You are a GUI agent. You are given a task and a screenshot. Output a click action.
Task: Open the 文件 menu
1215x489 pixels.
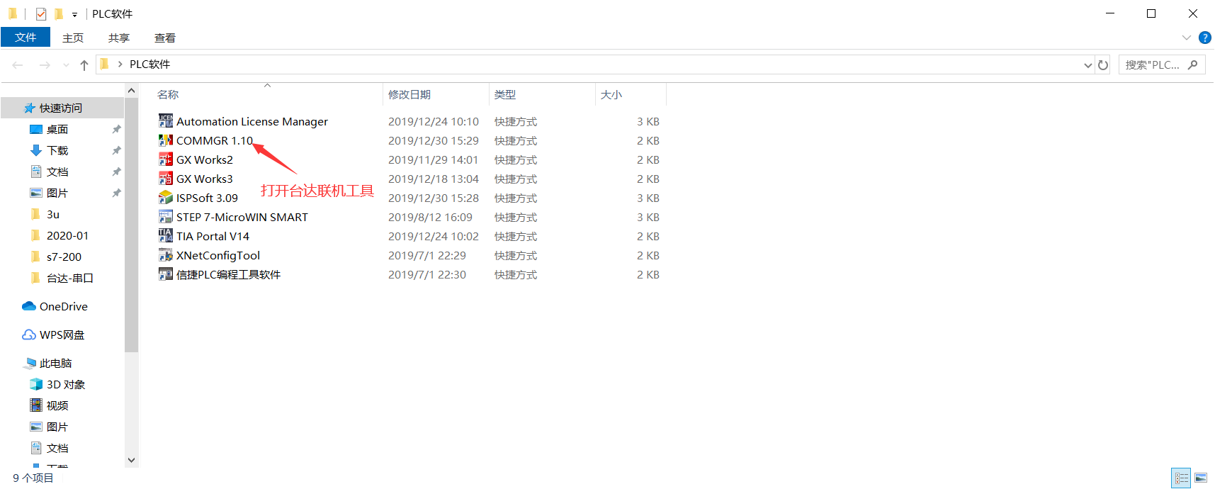pos(26,37)
